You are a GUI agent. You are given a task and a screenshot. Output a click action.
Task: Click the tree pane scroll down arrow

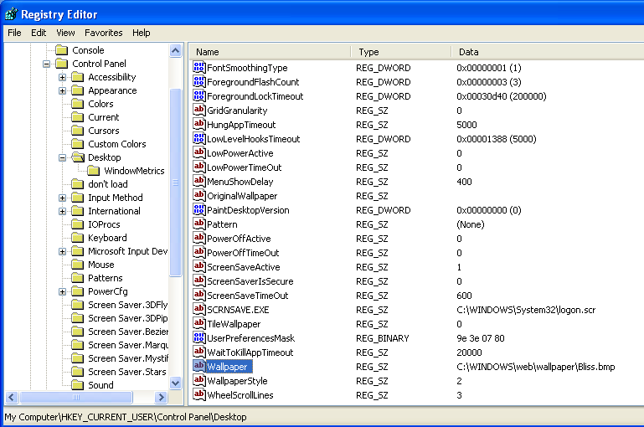[175, 383]
